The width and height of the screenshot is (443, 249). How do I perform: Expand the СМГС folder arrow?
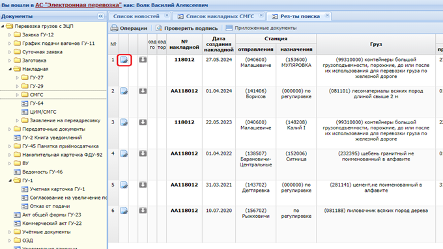(17, 95)
